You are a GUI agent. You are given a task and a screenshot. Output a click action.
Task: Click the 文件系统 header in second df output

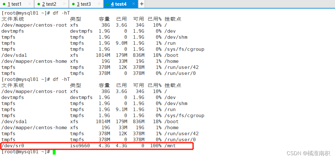pos(13,85)
